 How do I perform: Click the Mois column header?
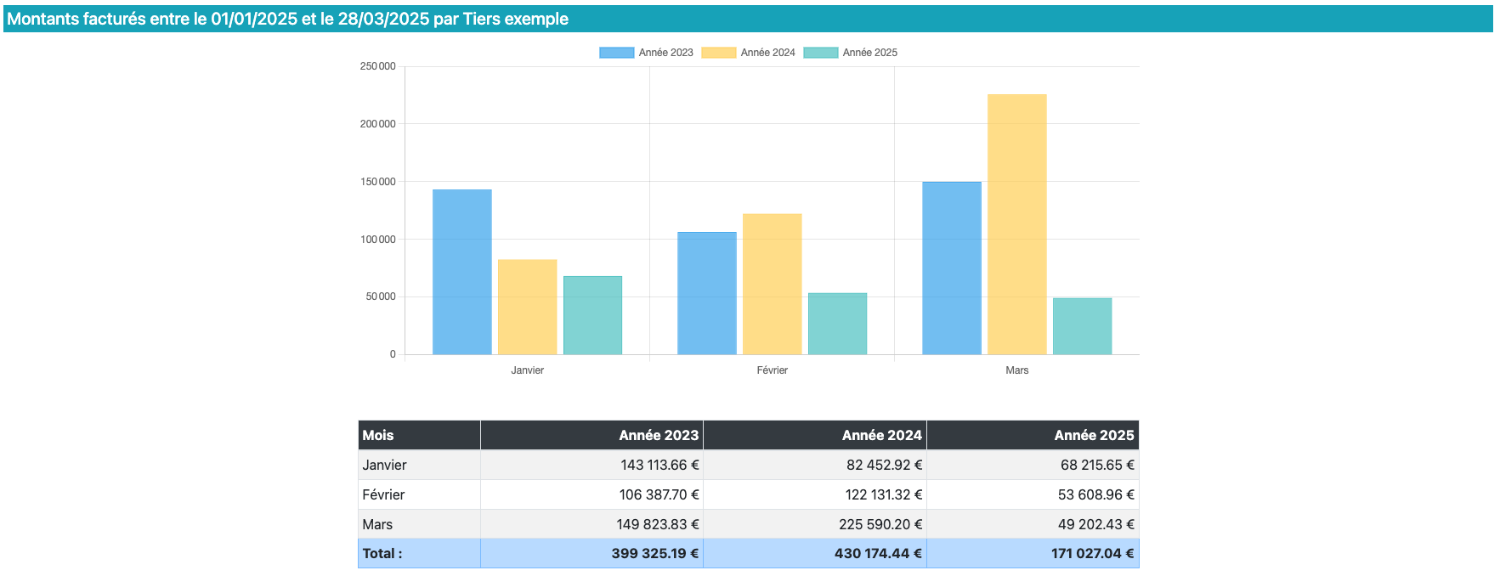378,435
